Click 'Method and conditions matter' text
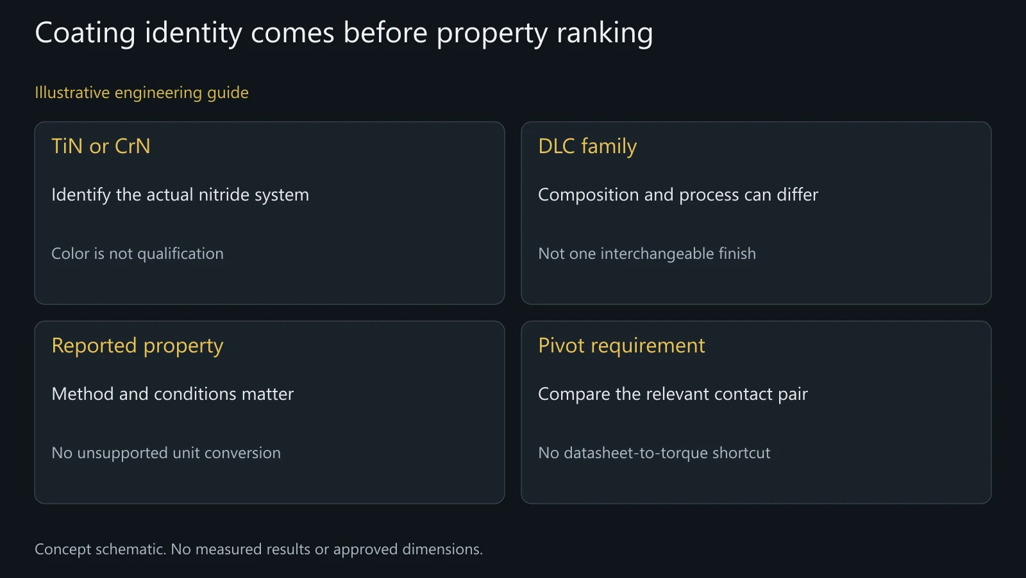 click(172, 393)
